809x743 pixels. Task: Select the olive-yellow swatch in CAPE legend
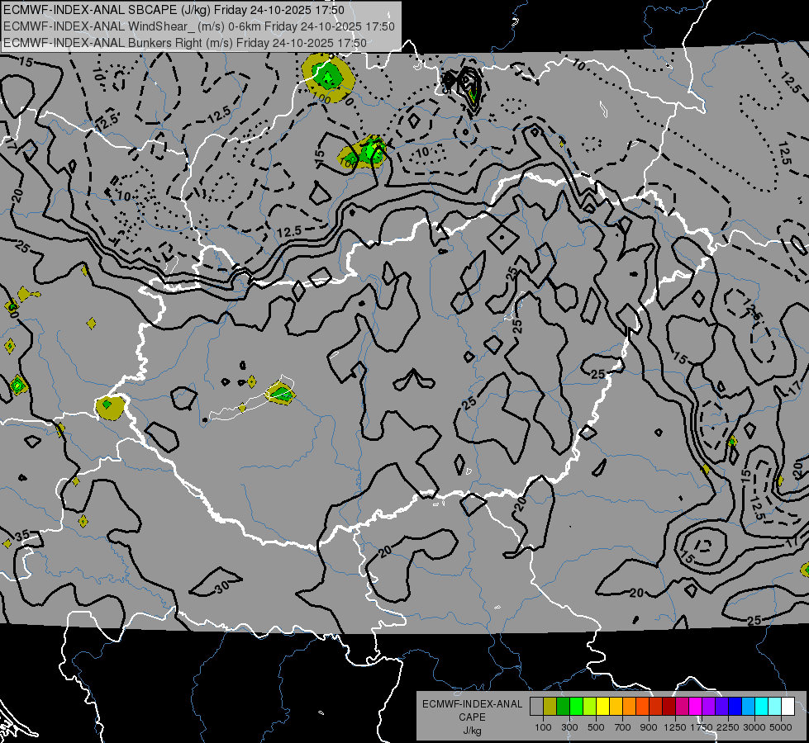pos(550,707)
